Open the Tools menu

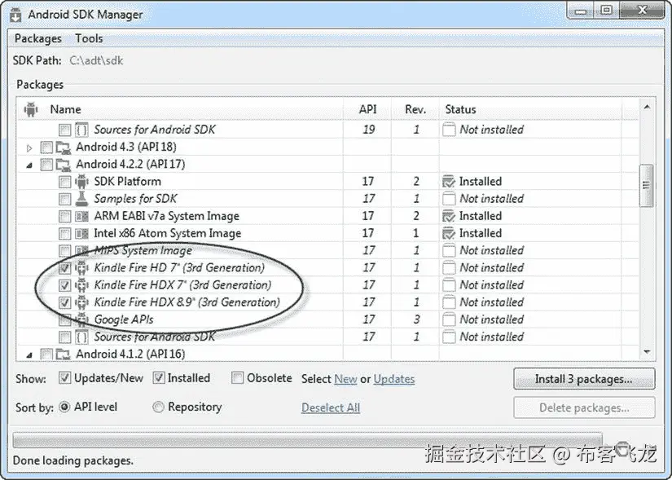coord(89,38)
